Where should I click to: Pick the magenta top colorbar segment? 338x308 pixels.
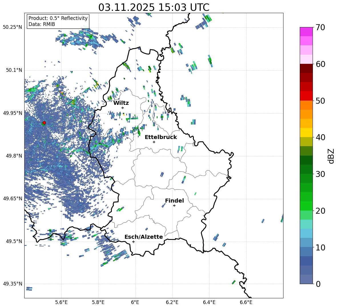pos(306,32)
